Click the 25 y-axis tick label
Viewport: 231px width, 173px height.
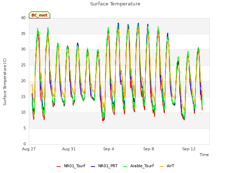(23, 65)
